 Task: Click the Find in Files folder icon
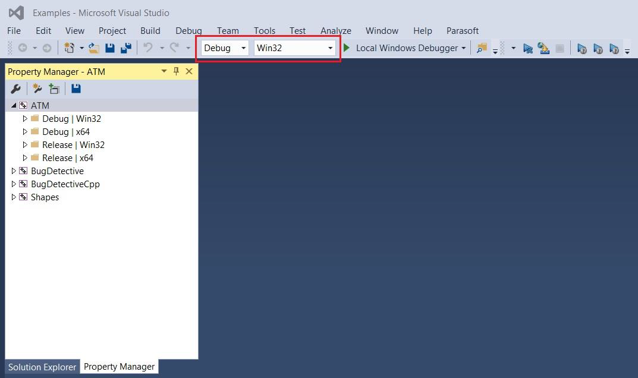point(482,48)
